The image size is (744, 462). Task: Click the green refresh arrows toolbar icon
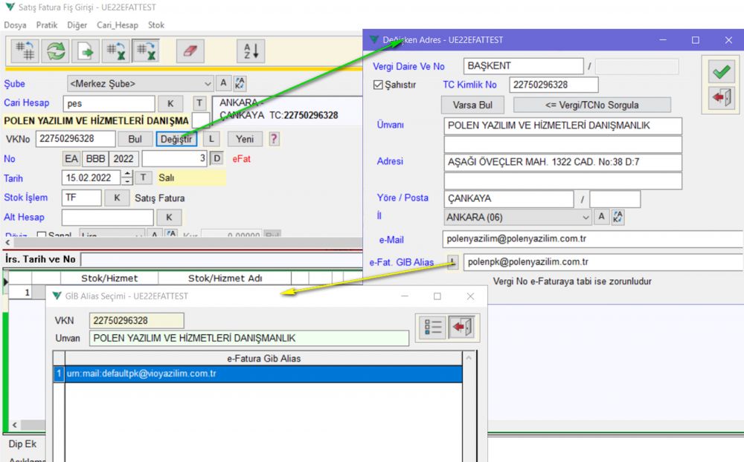[x=56, y=51]
